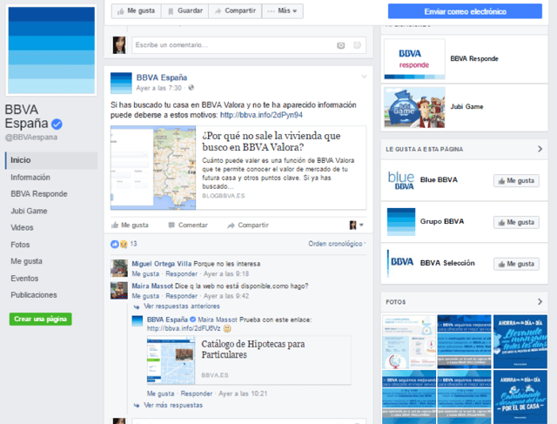Open the post-as identity selector dropdown
The width and height of the screenshot is (557, 424).
356,225
